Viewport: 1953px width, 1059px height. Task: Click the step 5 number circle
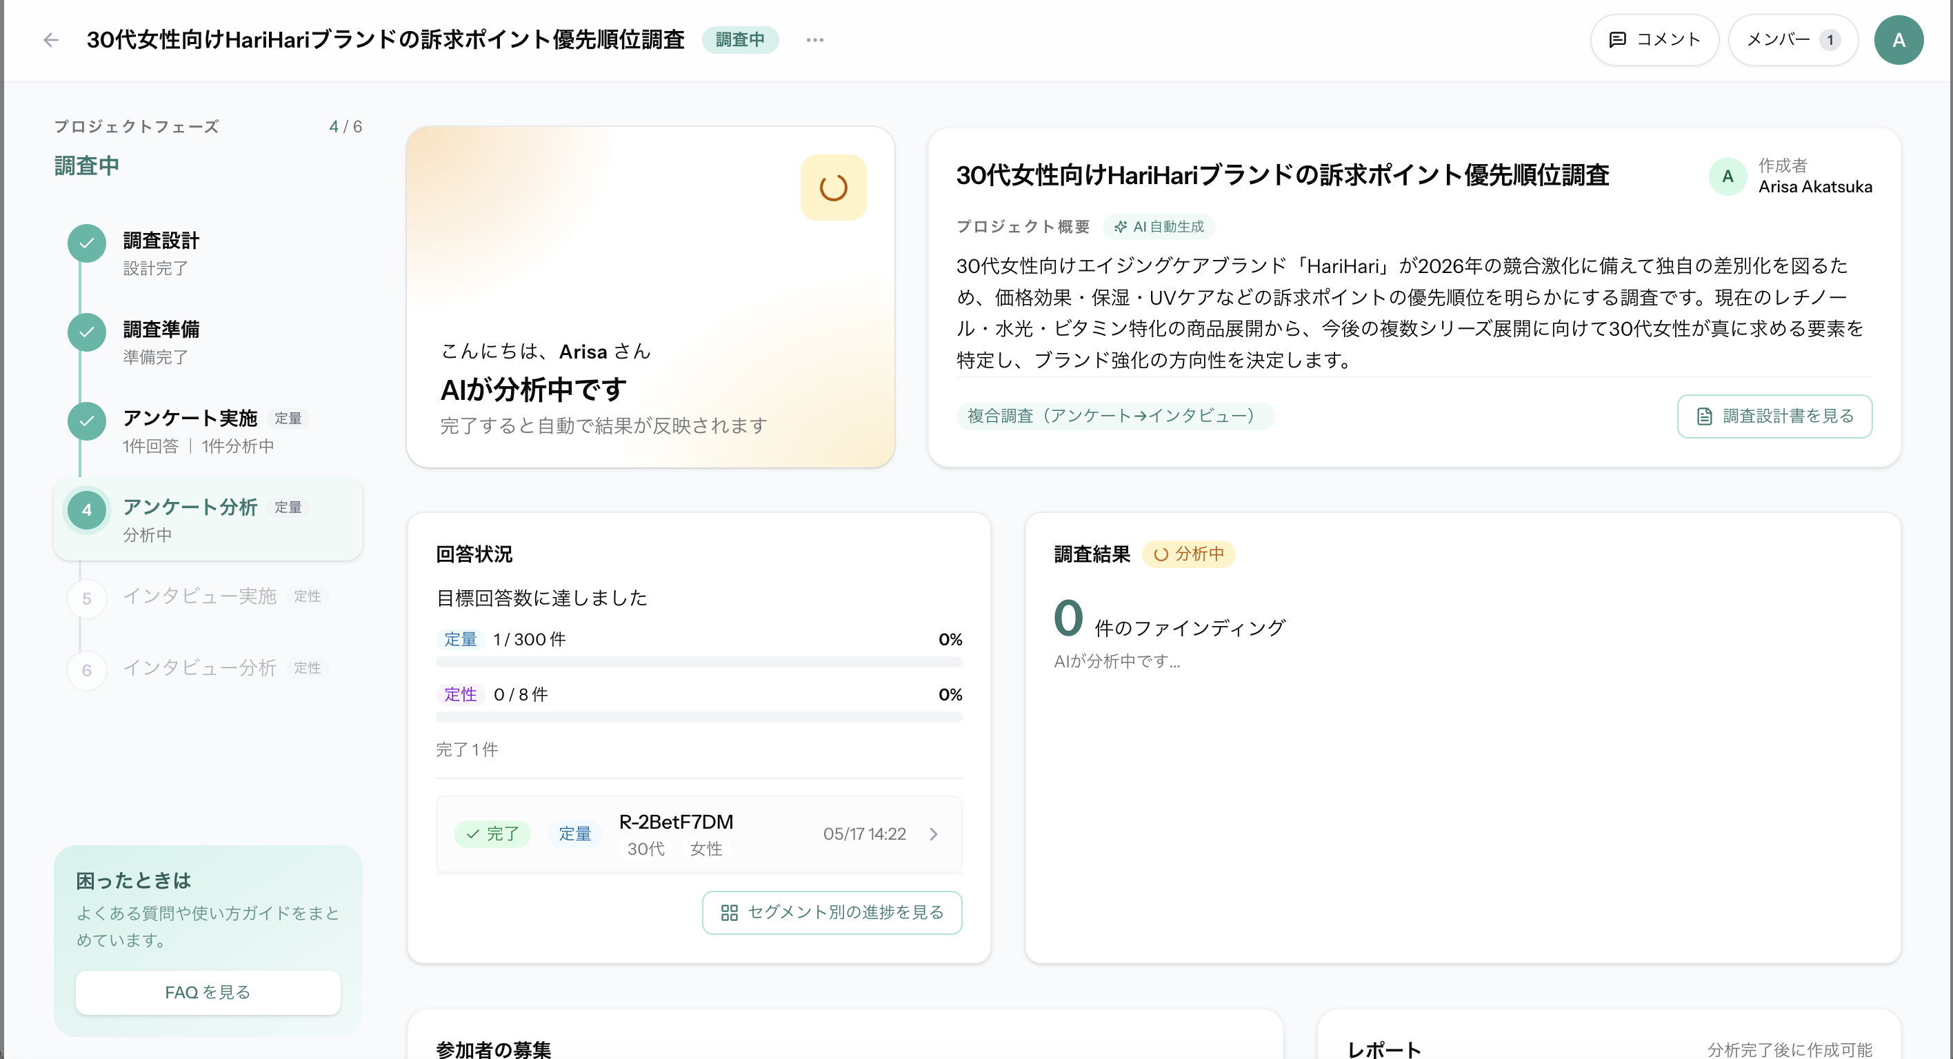(x=87, y=599)
